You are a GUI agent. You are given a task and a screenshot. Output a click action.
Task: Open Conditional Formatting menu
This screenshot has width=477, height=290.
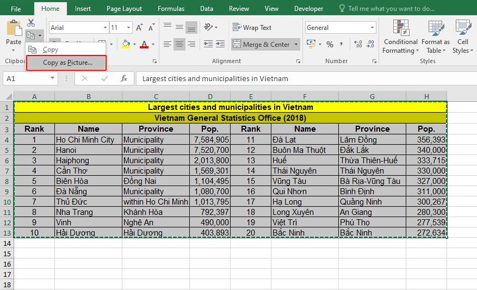401,36
